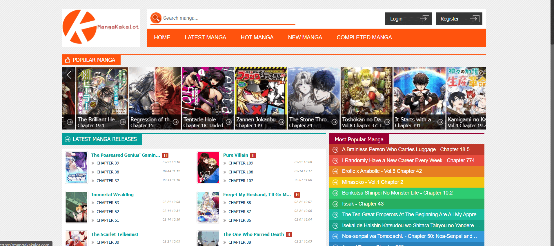The image size is (554, 246).
Task: Open Chapter 107 of Pure Villain
Action: coord(241,181)
